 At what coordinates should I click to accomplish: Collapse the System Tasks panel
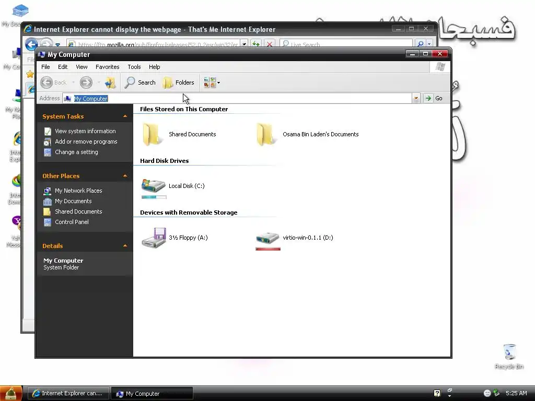125,116
